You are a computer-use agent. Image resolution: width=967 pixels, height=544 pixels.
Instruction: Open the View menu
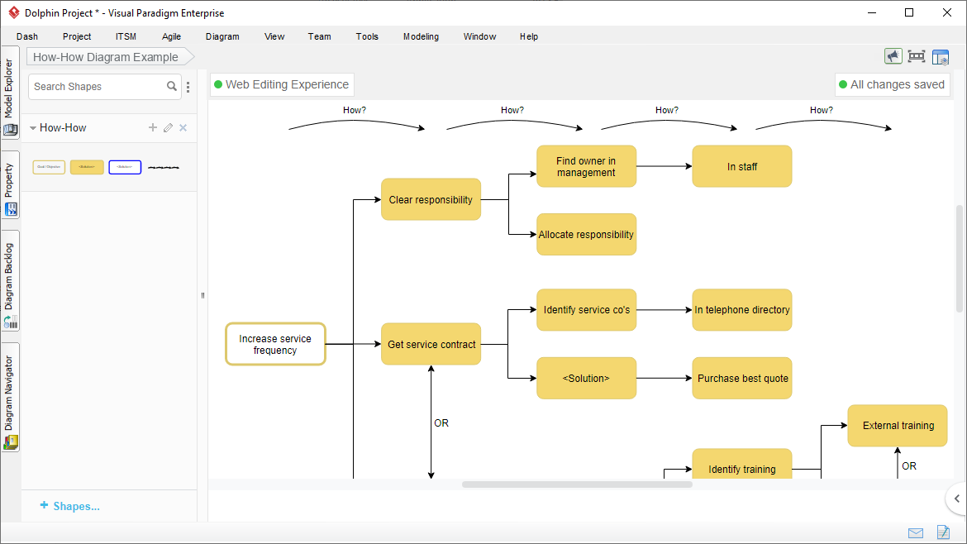coord(274,36)
